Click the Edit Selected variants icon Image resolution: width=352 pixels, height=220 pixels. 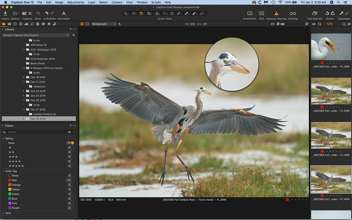(x=315, y=13)
